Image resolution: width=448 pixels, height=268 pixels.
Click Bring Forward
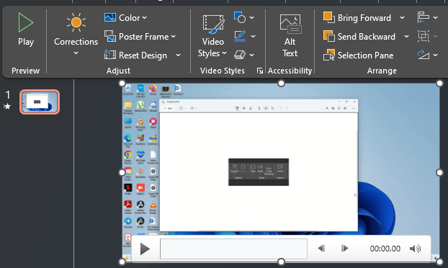click(357, 18)
